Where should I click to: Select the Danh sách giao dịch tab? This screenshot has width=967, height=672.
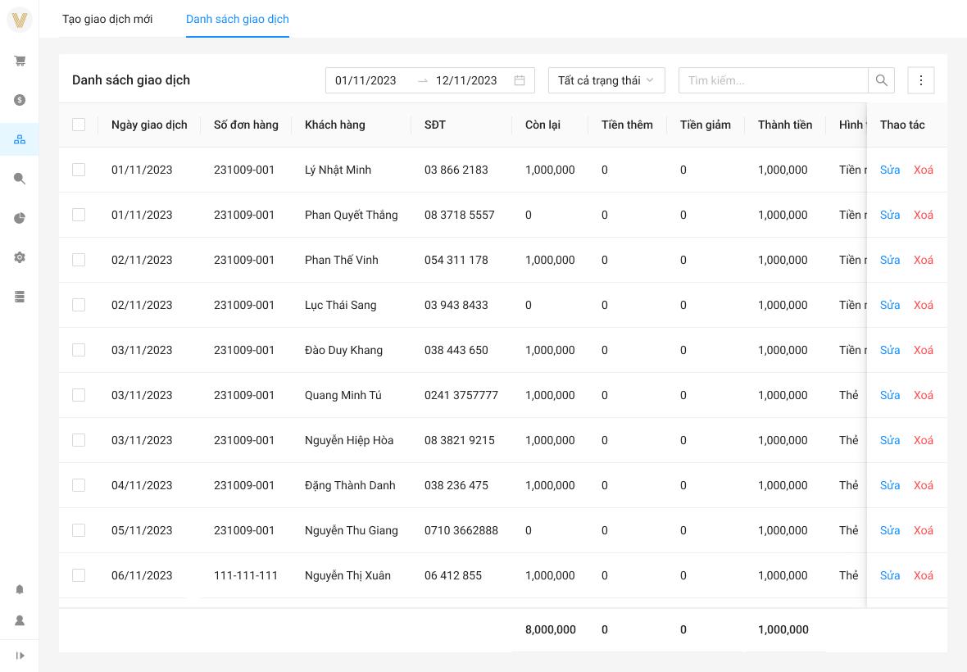click(x=237, y=19)
